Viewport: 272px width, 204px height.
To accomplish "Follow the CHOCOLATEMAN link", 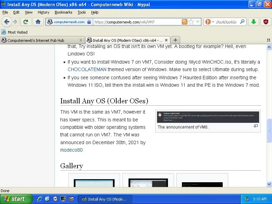I will tap(87, 69).
